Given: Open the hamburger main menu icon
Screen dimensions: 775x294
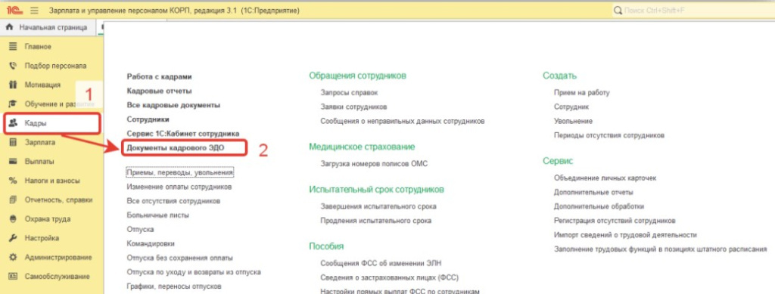Looking at the screenshot, I should point(35,11).
